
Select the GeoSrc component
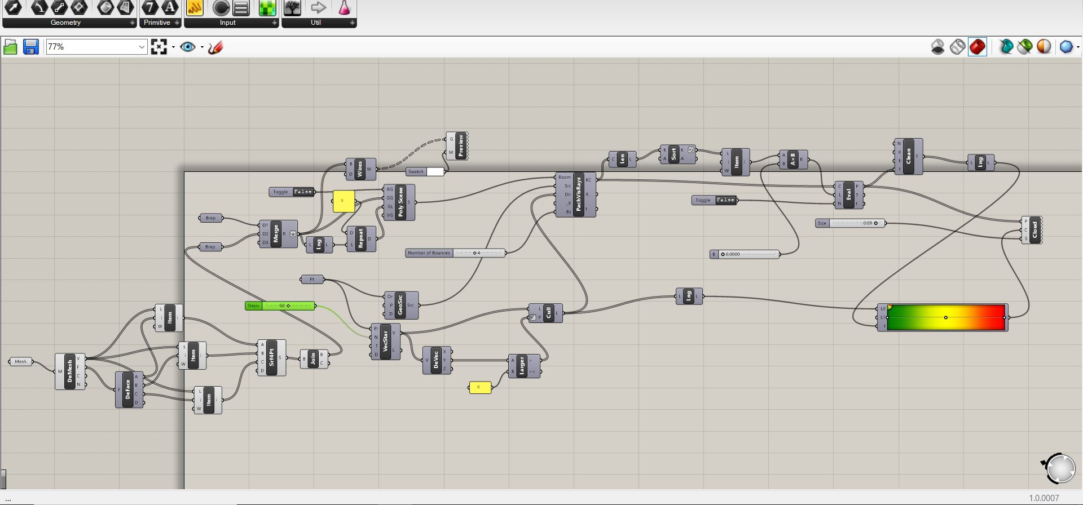point(400,305)
